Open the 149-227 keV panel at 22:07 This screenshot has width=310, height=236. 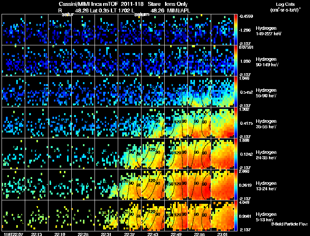(x=13, y=30)
